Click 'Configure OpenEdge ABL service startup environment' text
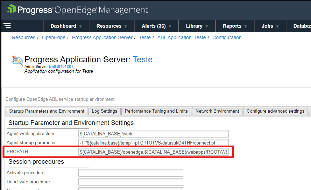 click(60, 99)
